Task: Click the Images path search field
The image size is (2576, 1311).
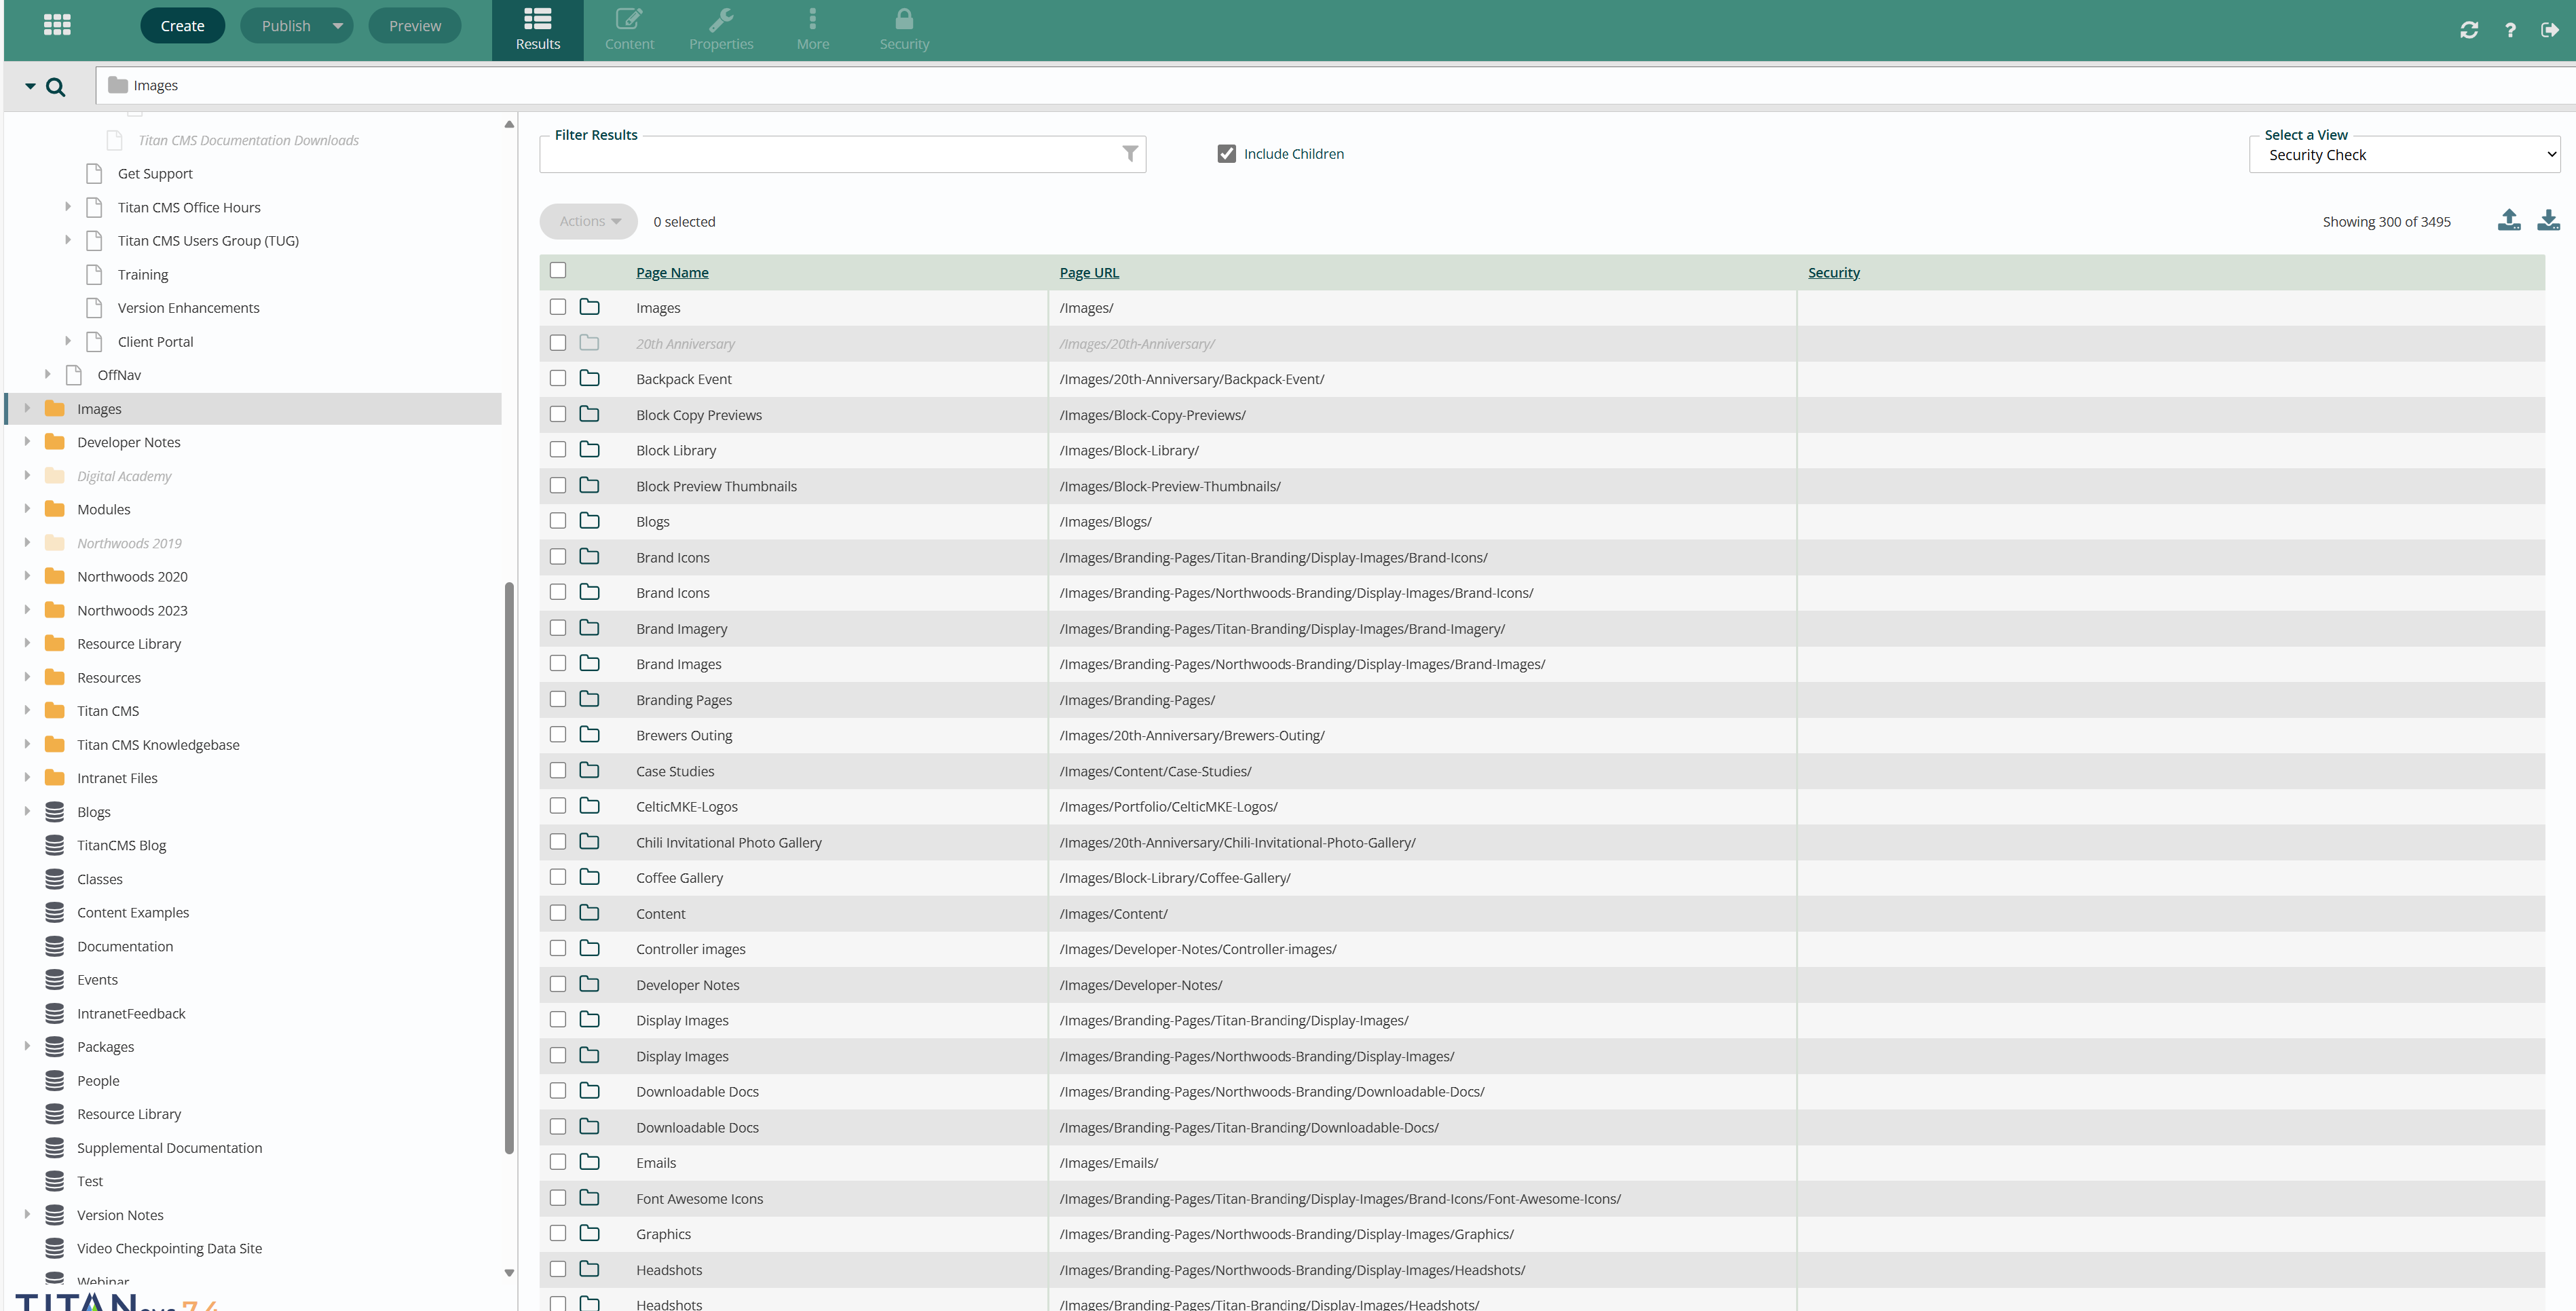Action: 1335,86
